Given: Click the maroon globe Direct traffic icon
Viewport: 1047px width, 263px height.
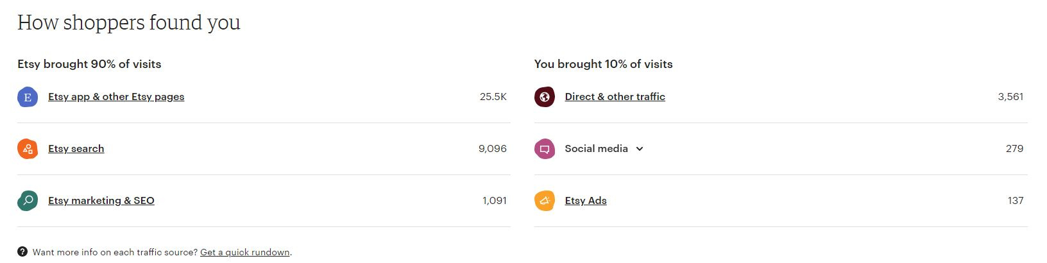Looking at the screenshot, I should coord(545,97).
